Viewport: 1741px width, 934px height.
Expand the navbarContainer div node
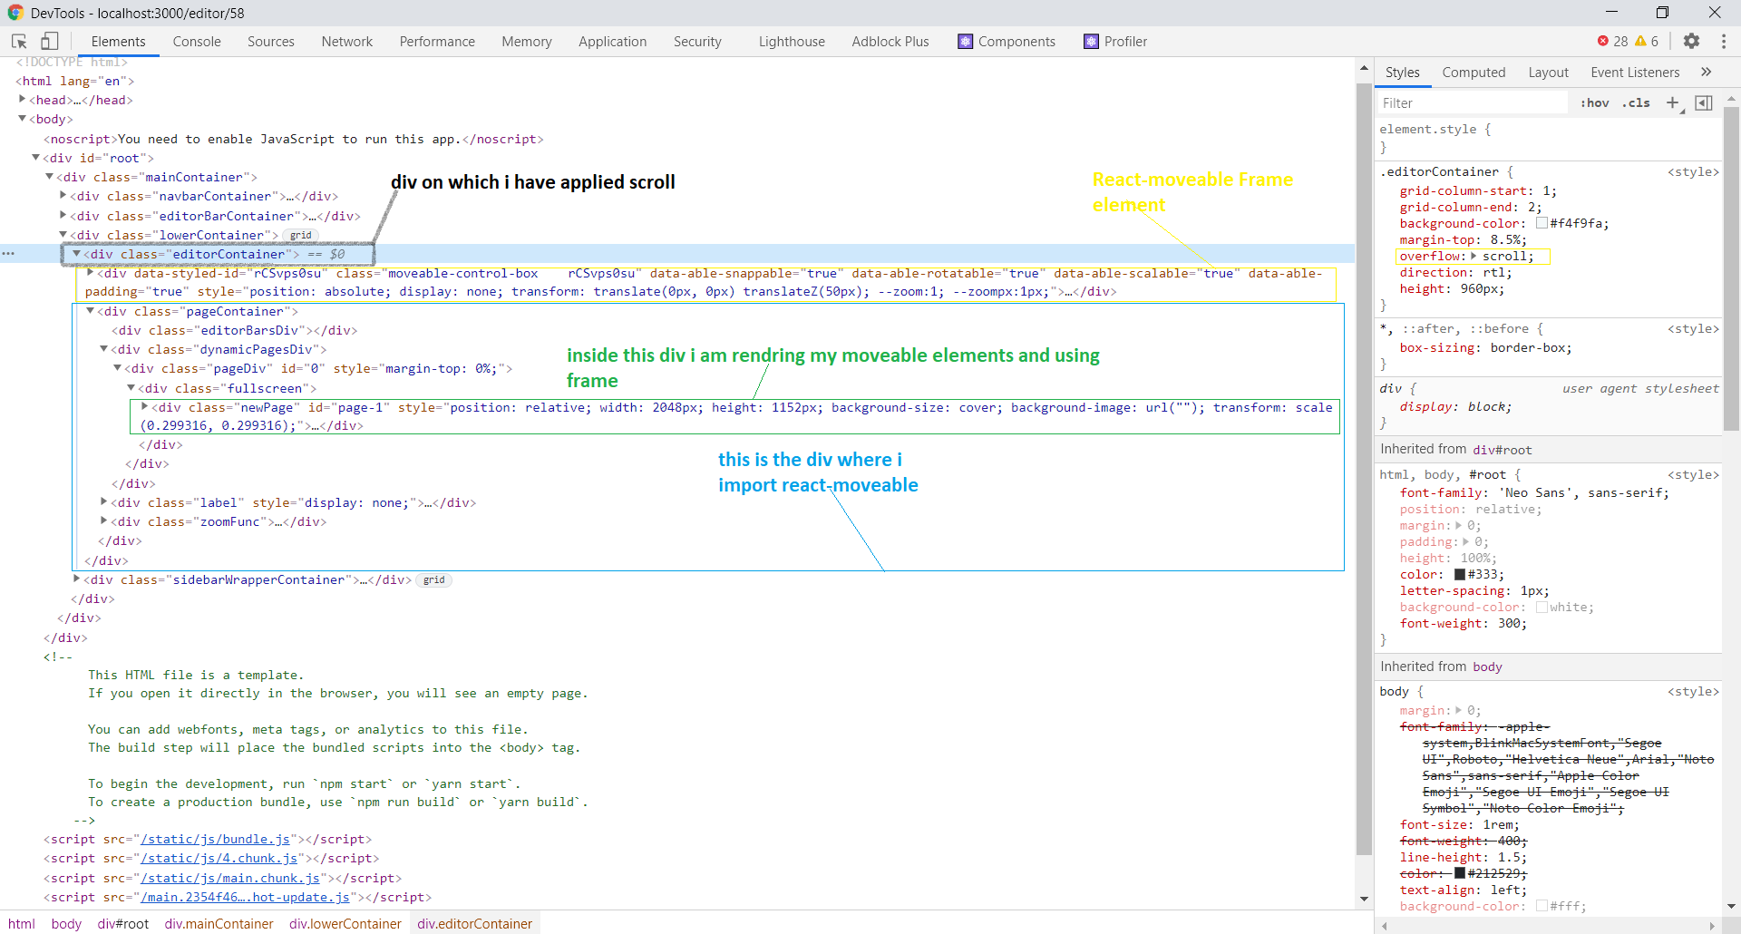coord(63,196)
